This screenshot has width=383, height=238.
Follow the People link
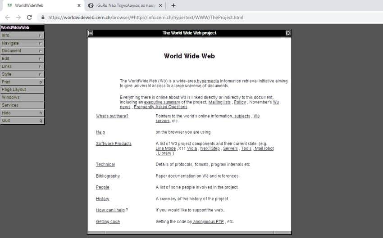tap(103, 187)
